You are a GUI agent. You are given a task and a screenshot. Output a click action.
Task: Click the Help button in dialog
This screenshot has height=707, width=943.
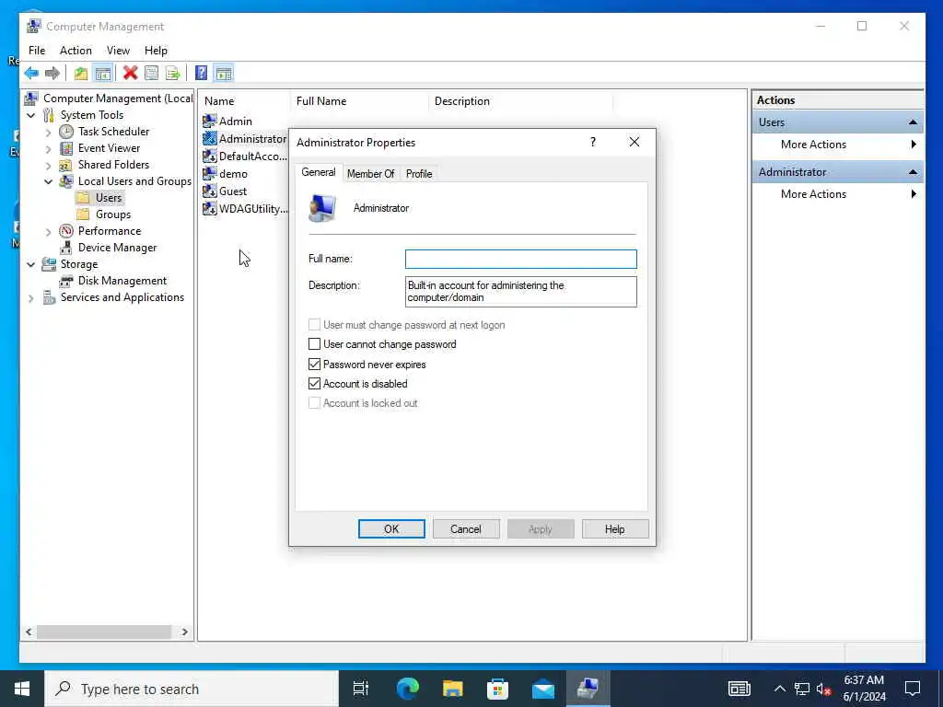(x=614, y=529)
